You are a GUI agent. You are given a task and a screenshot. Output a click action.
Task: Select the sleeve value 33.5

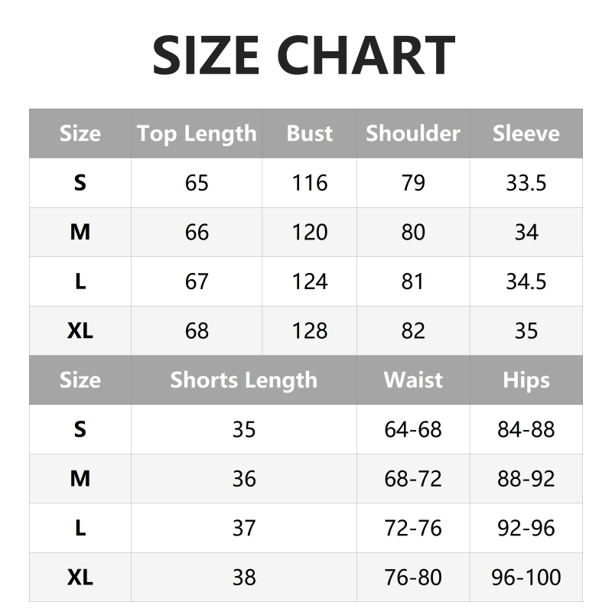(526, 184)
